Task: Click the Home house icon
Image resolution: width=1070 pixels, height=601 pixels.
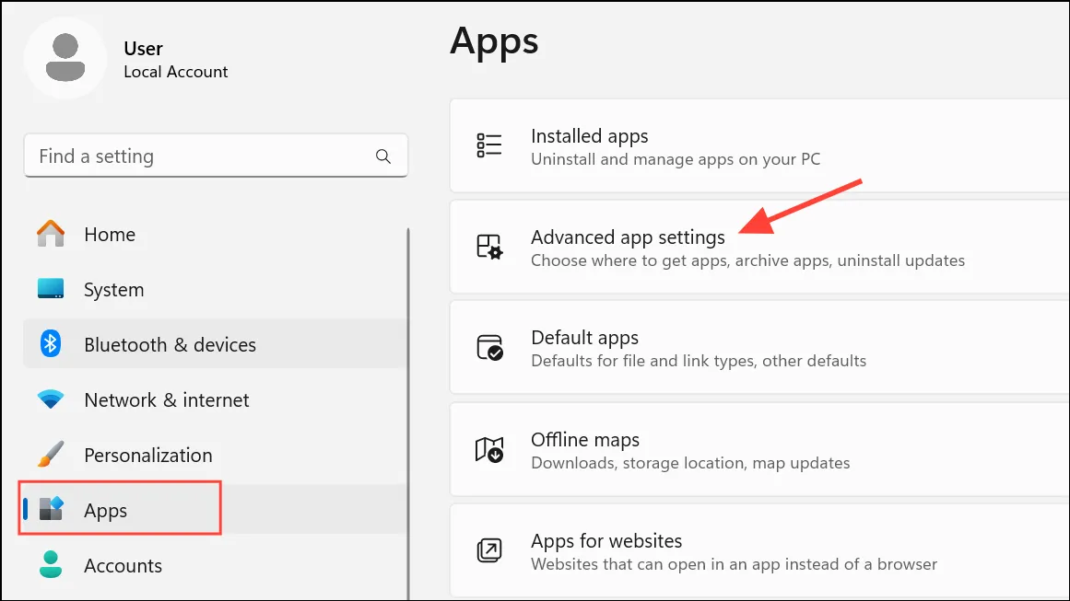Action: (51, 234)
